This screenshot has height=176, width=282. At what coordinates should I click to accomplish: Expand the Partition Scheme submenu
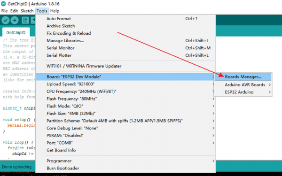click(x=125, y=121)
